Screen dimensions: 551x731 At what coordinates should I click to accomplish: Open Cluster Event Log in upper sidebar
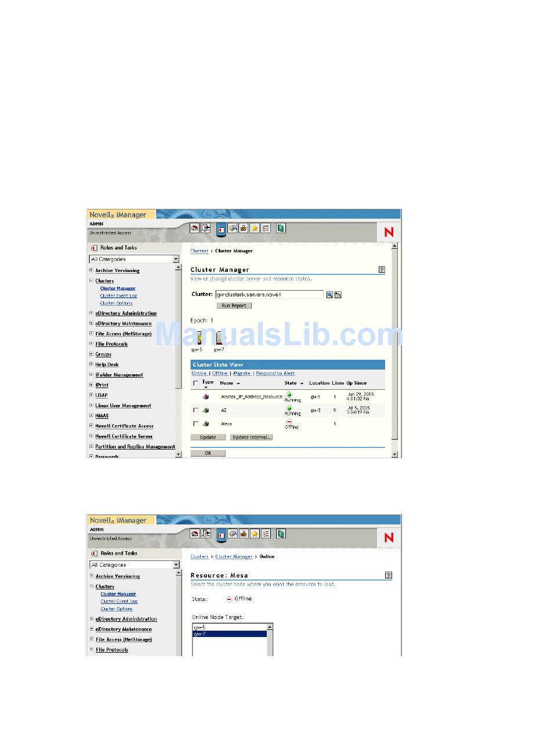coord(118,296)
